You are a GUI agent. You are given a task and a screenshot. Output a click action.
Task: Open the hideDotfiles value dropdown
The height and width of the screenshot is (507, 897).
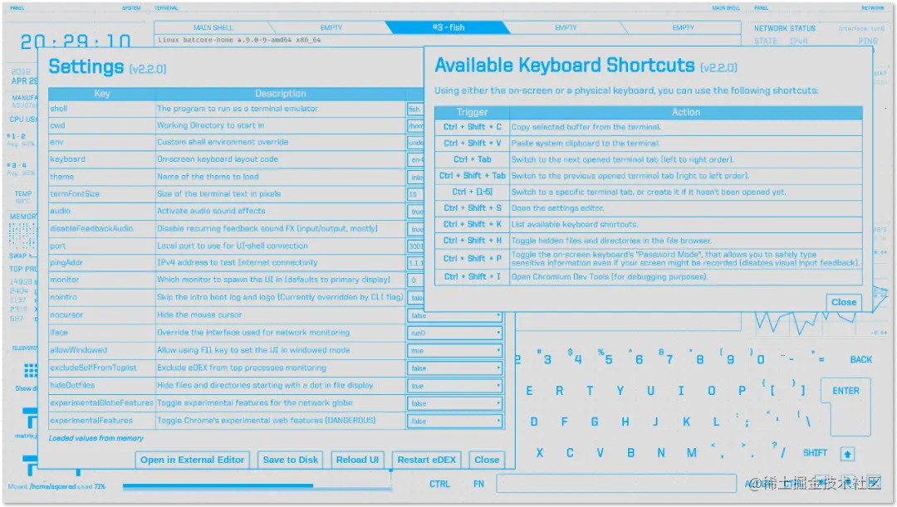455,386
